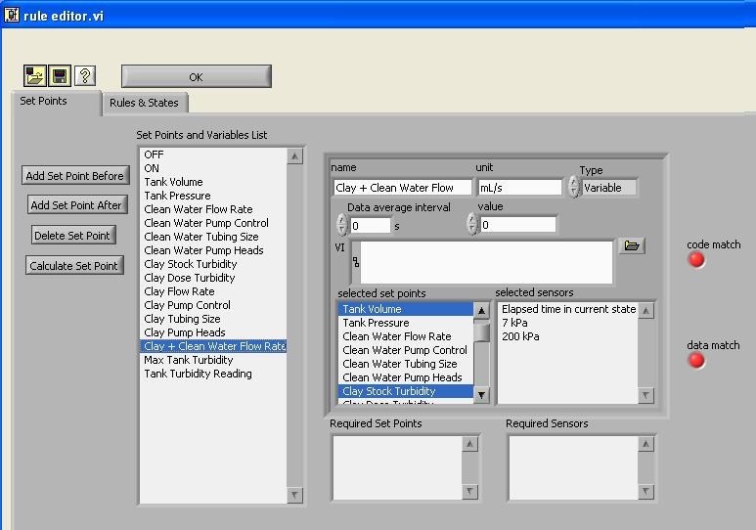Click up arrow of selected sensors scrollbar

(x=646, y=311)
